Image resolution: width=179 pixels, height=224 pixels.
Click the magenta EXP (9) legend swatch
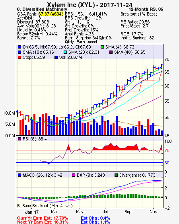(x=74, y=175)
